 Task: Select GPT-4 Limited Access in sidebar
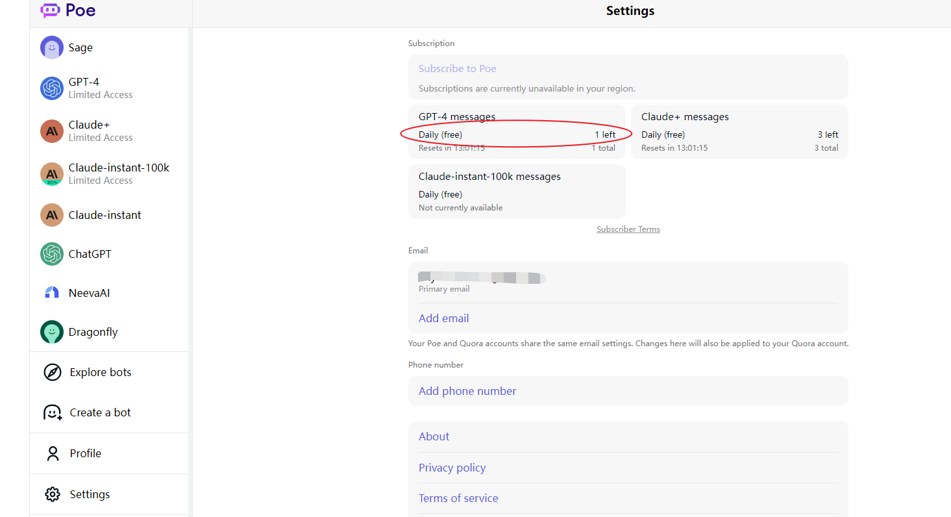click(101, 88)
